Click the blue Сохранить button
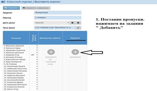Screen dimensions: 157x91 (x=11, y=8)
